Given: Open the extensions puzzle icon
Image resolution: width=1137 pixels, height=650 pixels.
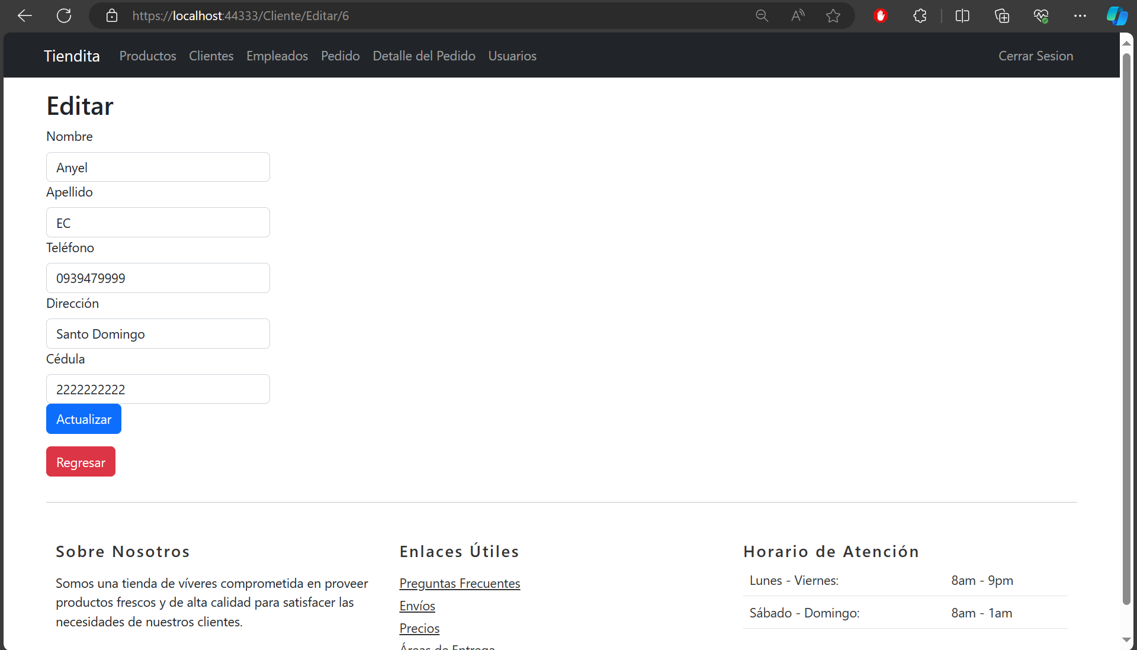Looking at the screenshot, I should pos(920,16).
